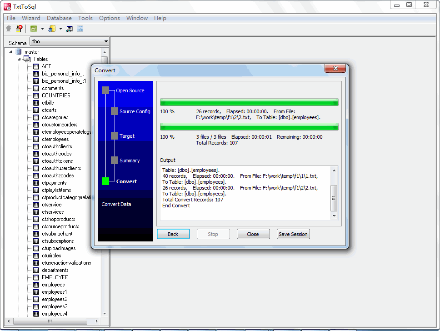Screen dimensions: 440x331
Task: Click down arrow of Output scrollbar
Action: (334, 216)
